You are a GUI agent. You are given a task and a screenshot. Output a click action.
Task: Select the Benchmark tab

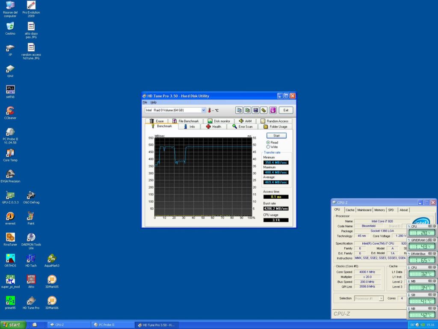(161, 126)
